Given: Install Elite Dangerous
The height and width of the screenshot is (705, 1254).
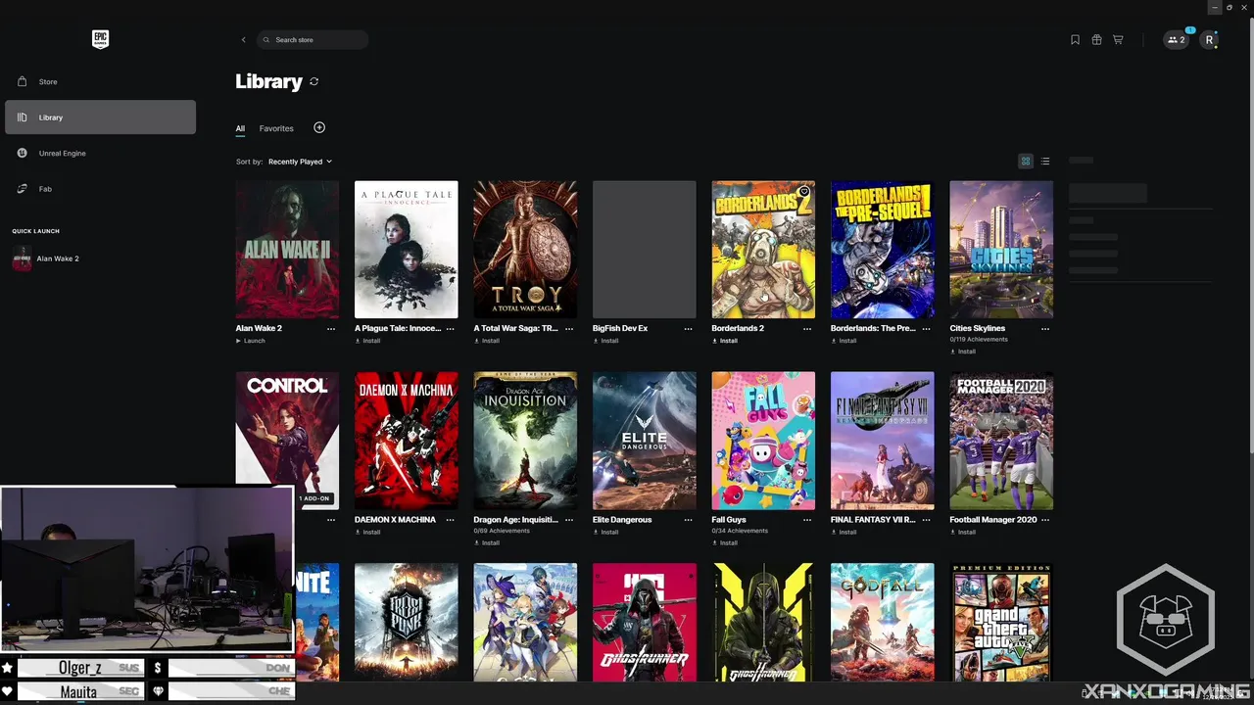Looking at the screenshot, I should pyautogui.click(x=605, y=532).
